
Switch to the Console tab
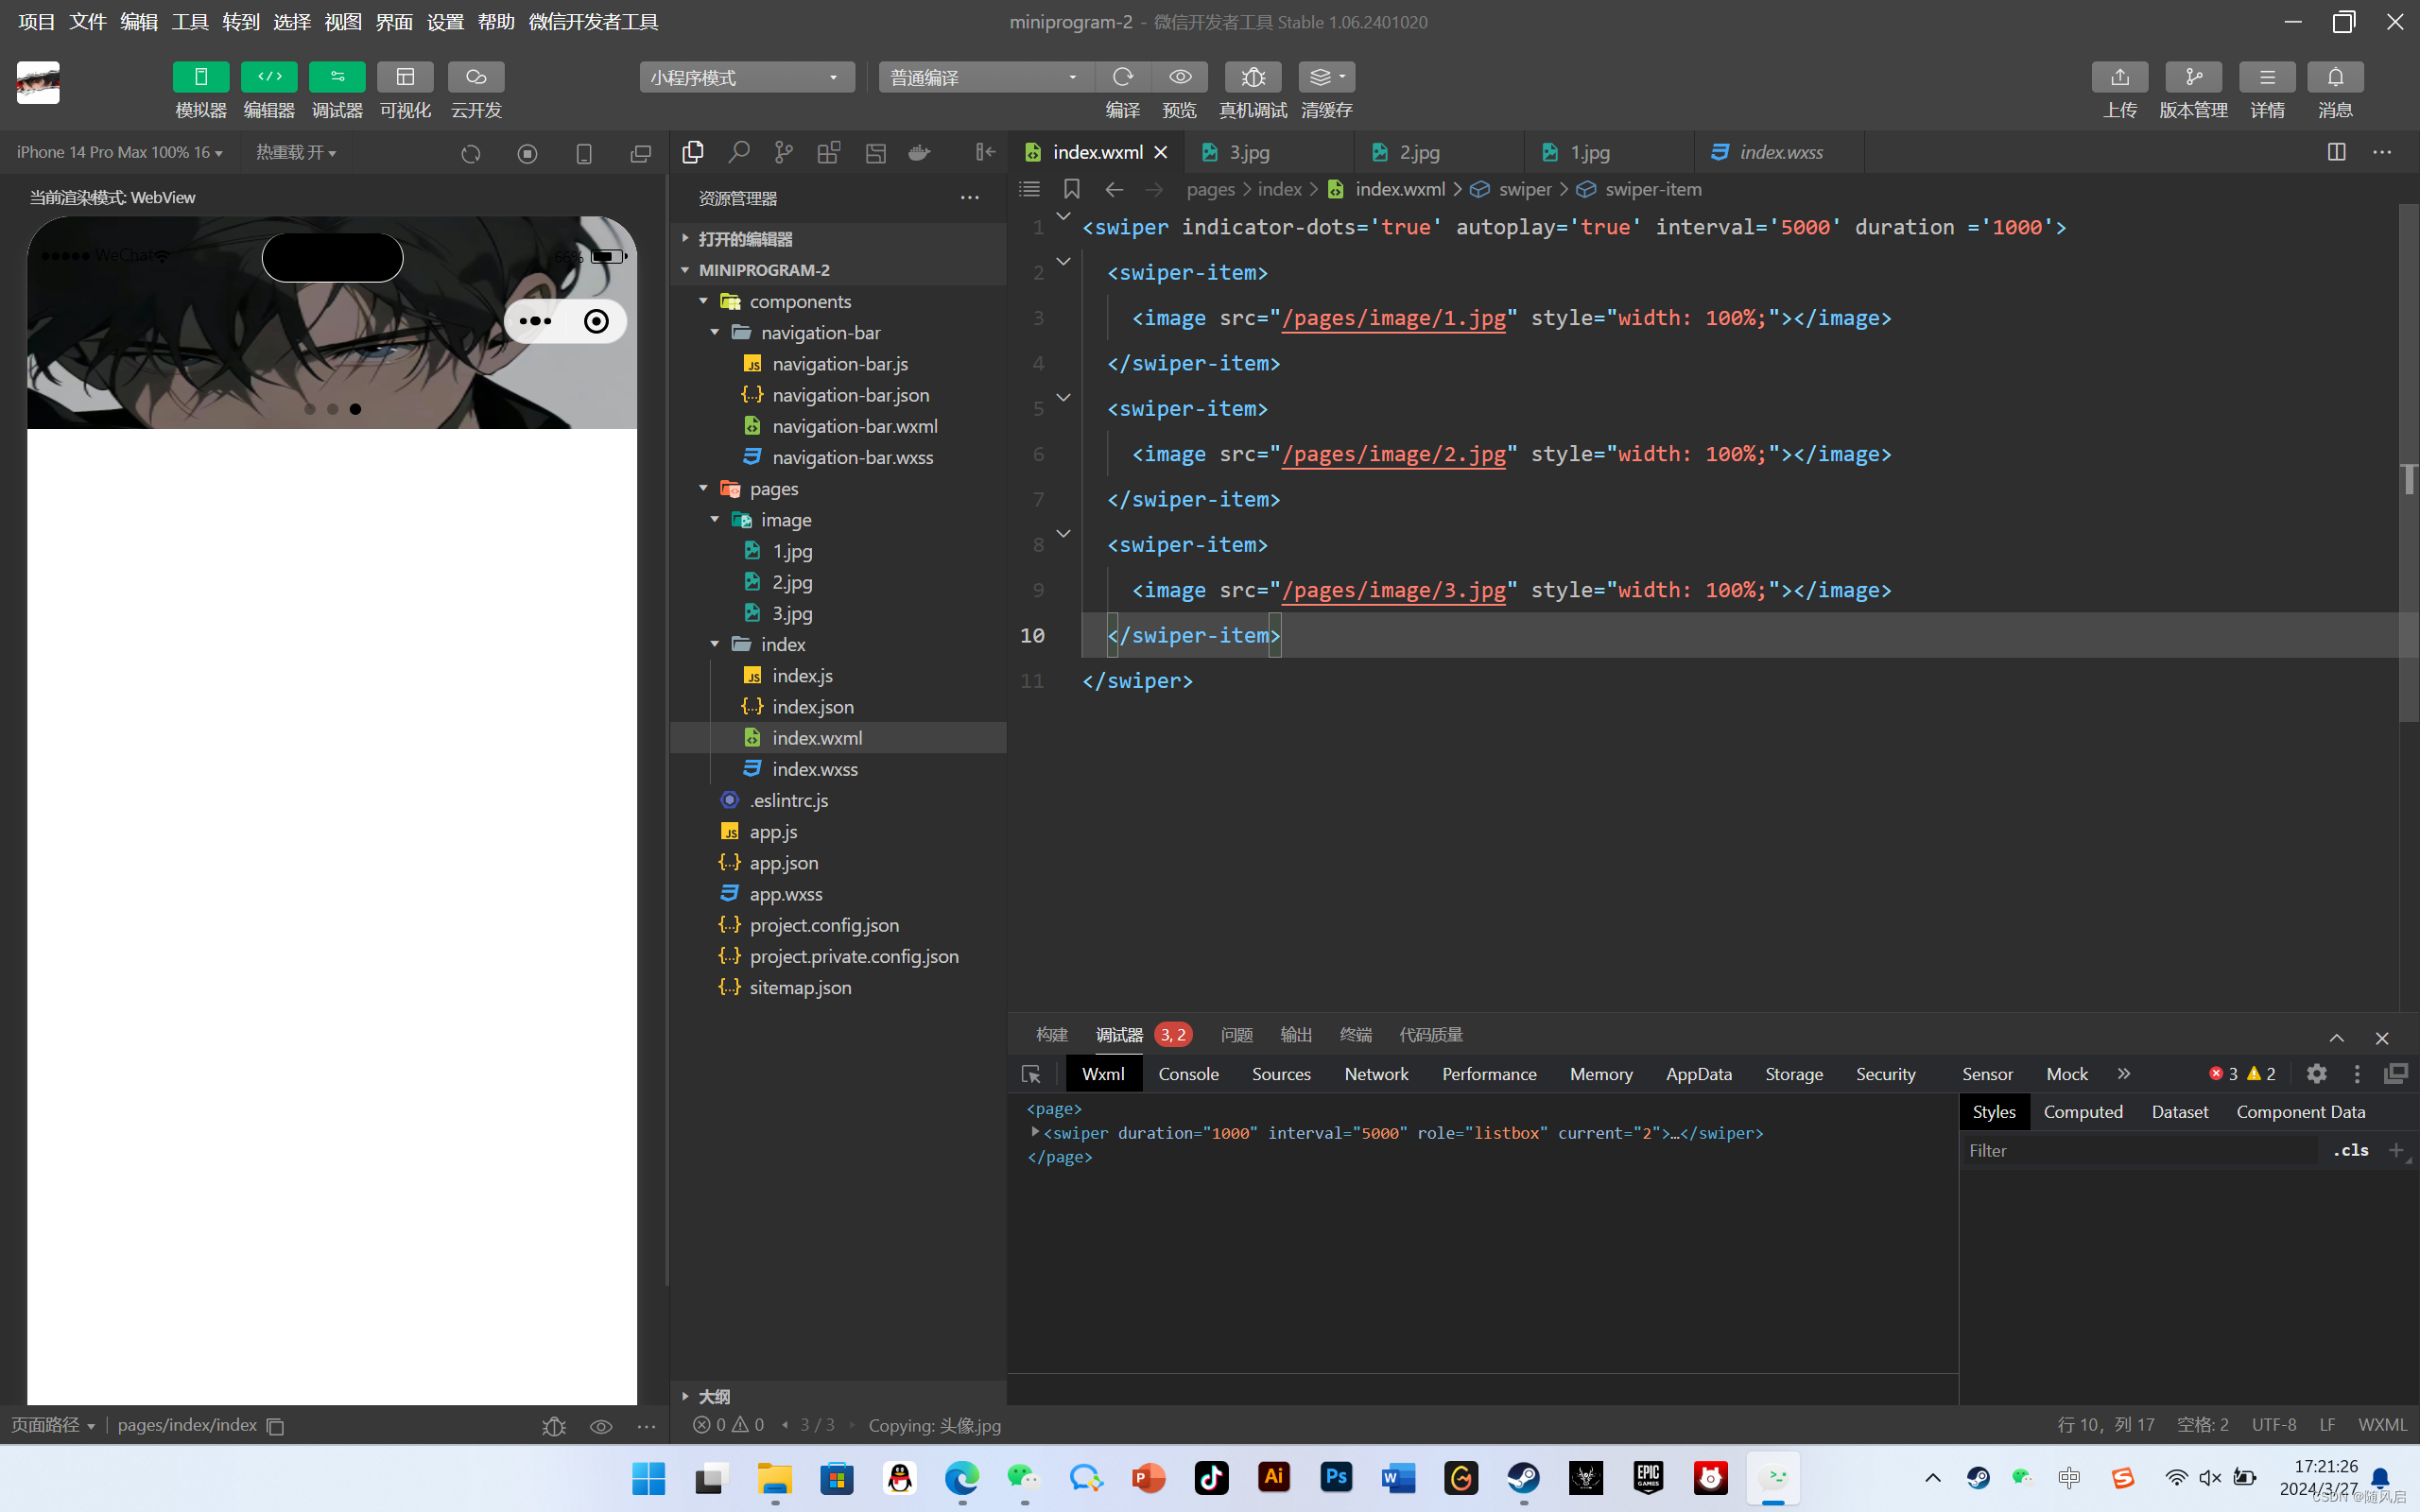point(1188,1074)
